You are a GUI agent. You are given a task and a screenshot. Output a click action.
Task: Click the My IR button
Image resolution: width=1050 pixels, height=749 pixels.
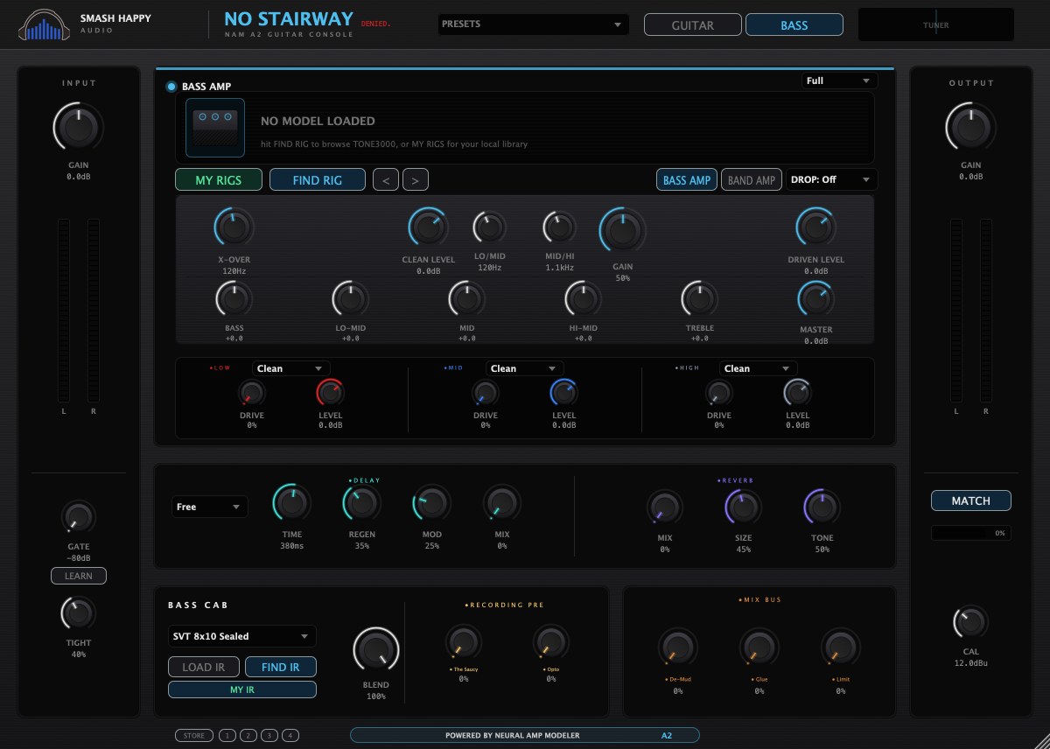click(242, 689)
